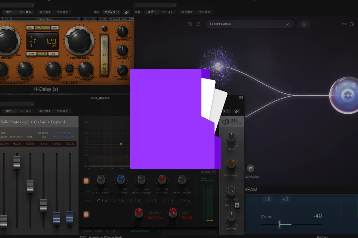Click the link icon in the SSL Native header

click(237, 111)
